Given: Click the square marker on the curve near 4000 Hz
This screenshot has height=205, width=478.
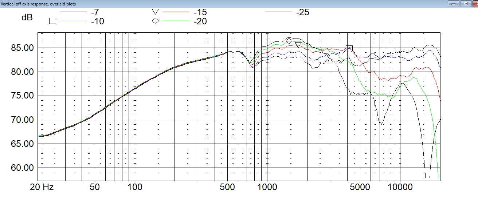Looking at the screenshot, I should pyautogui.click(x=349, y=48).
